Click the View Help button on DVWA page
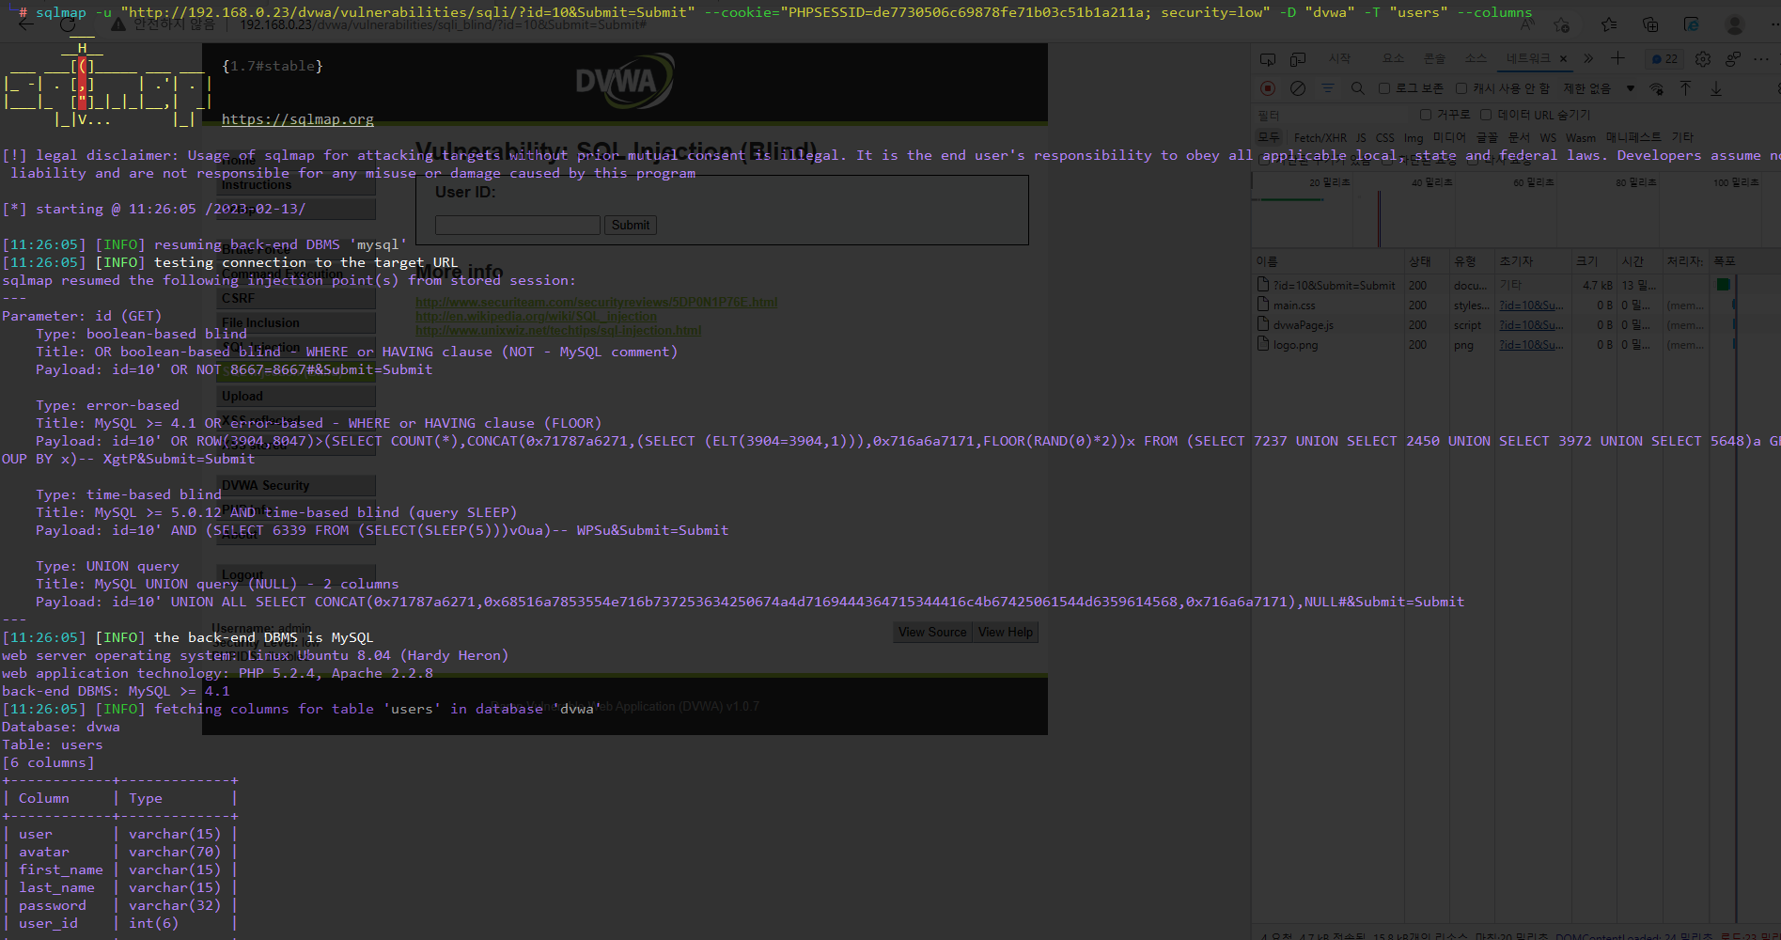Screen dimensions: 1781x940 (x=1006, y=633)
